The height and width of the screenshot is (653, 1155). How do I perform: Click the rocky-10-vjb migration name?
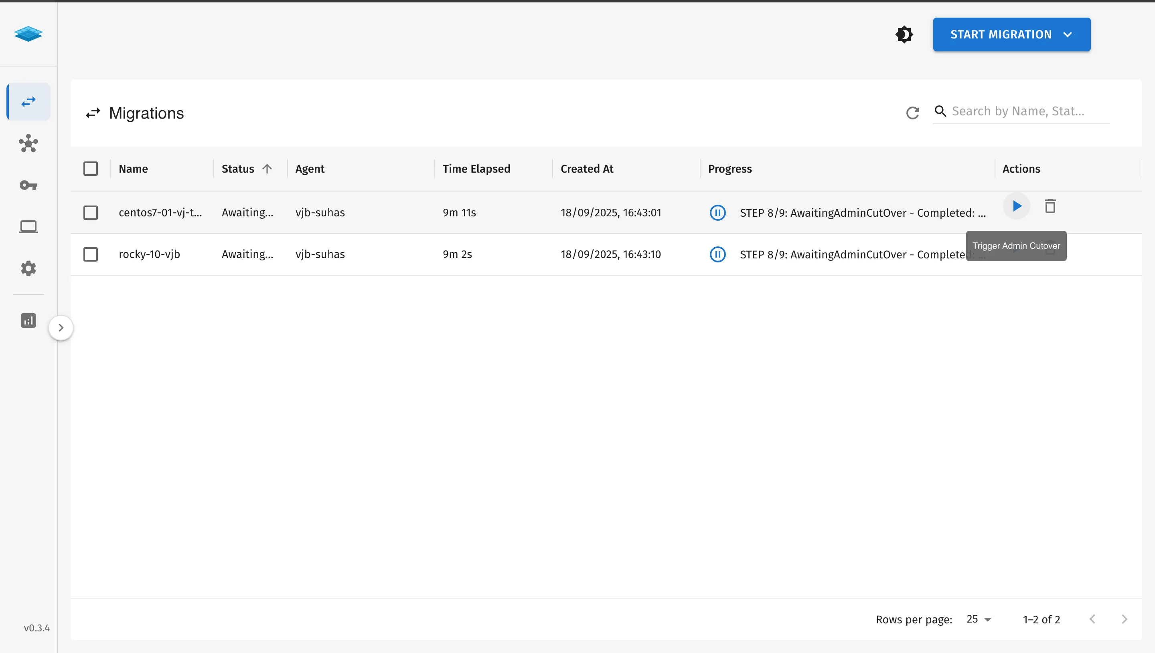coord(150,254)
